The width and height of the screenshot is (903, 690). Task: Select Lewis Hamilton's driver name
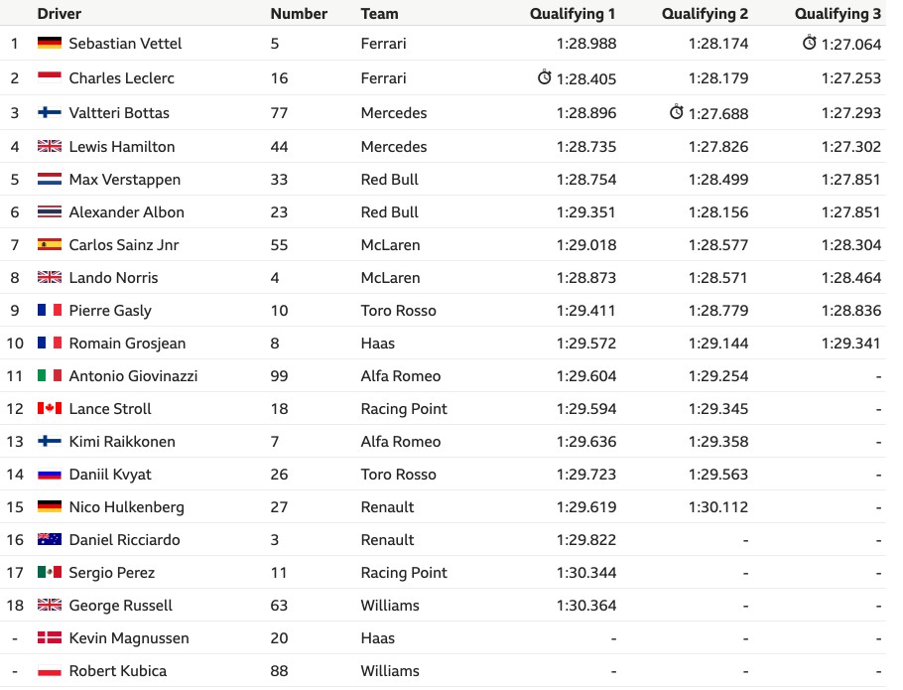point(122,147)
